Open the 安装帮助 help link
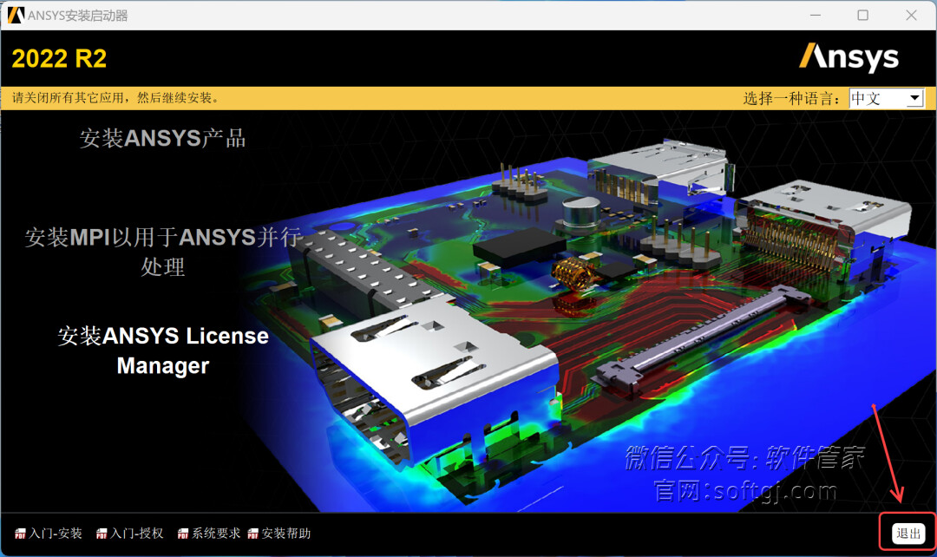 (286, 533)
